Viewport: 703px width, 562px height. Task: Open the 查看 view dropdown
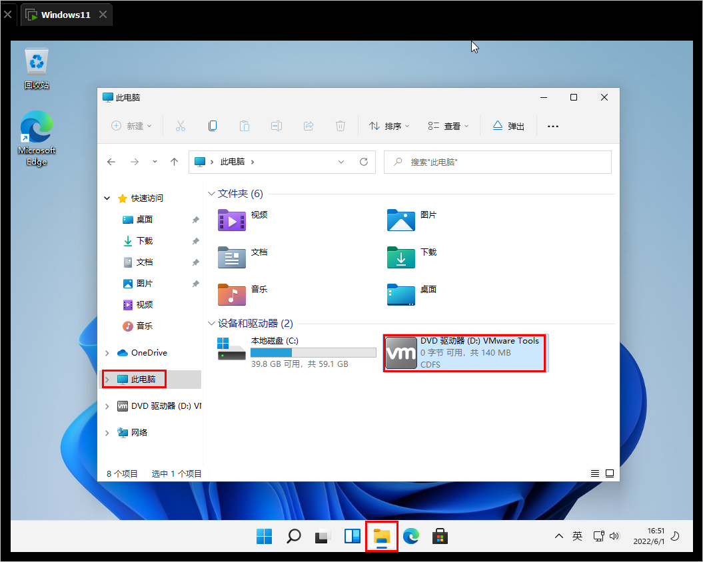(448, 126)
